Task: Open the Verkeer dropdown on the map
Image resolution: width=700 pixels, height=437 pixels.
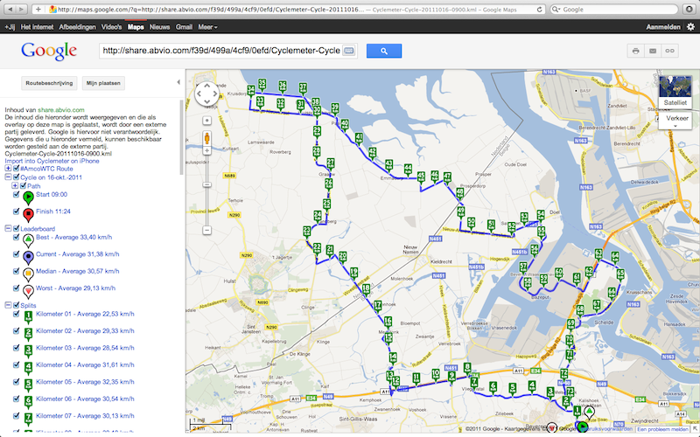Action: pyautogui.click(x=676, y=121)
